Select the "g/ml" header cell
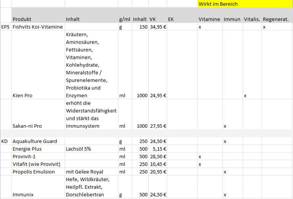Image resolution: width=293 pixels, height=199 pixels. 125,19
